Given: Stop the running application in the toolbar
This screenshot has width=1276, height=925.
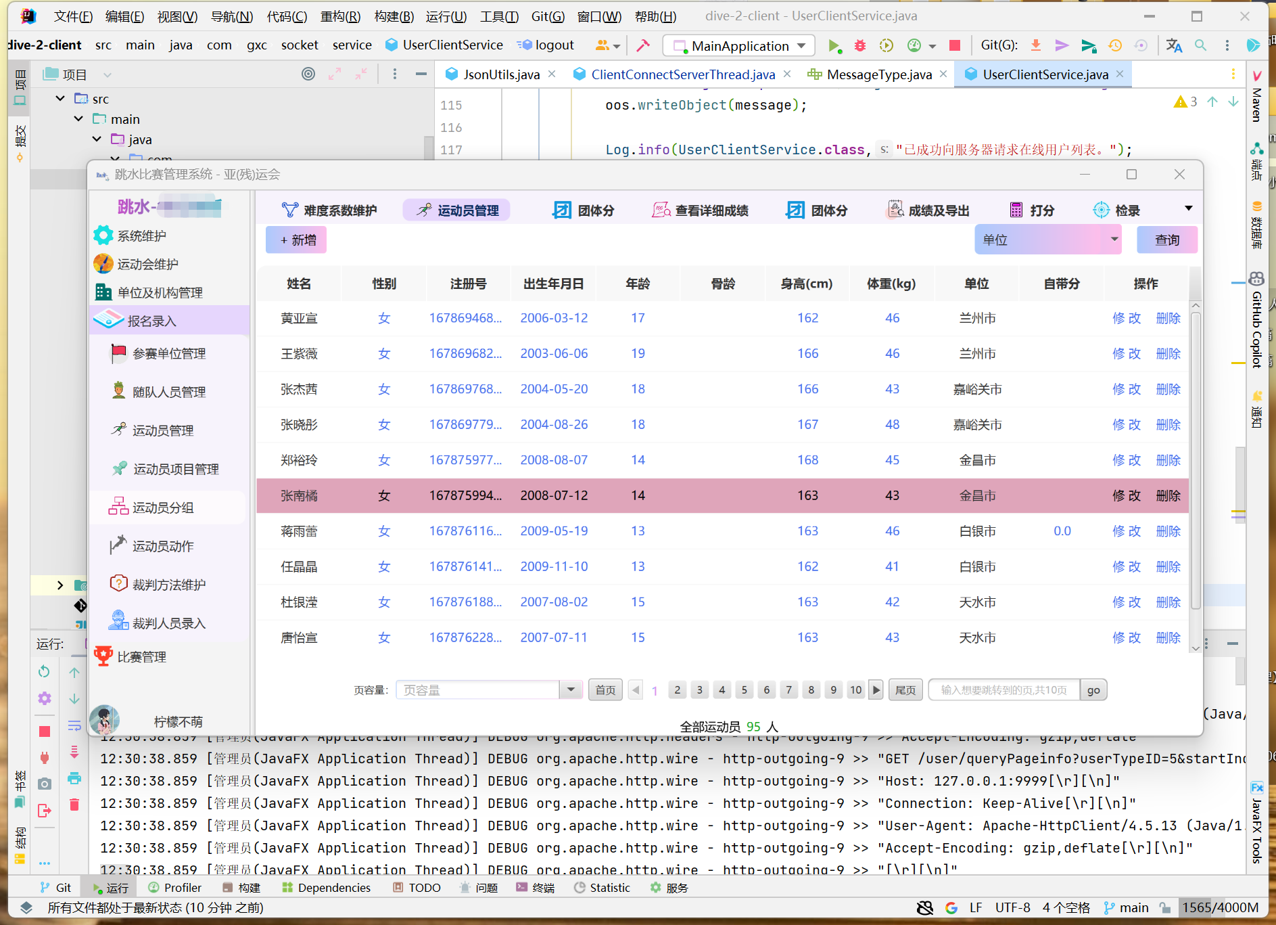Looking at the screenshot, I should (x=955, y=46).
